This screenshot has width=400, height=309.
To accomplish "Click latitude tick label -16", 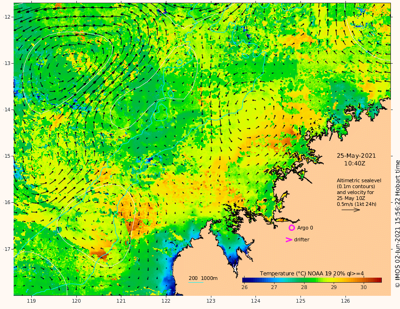I will pos(7,202).
